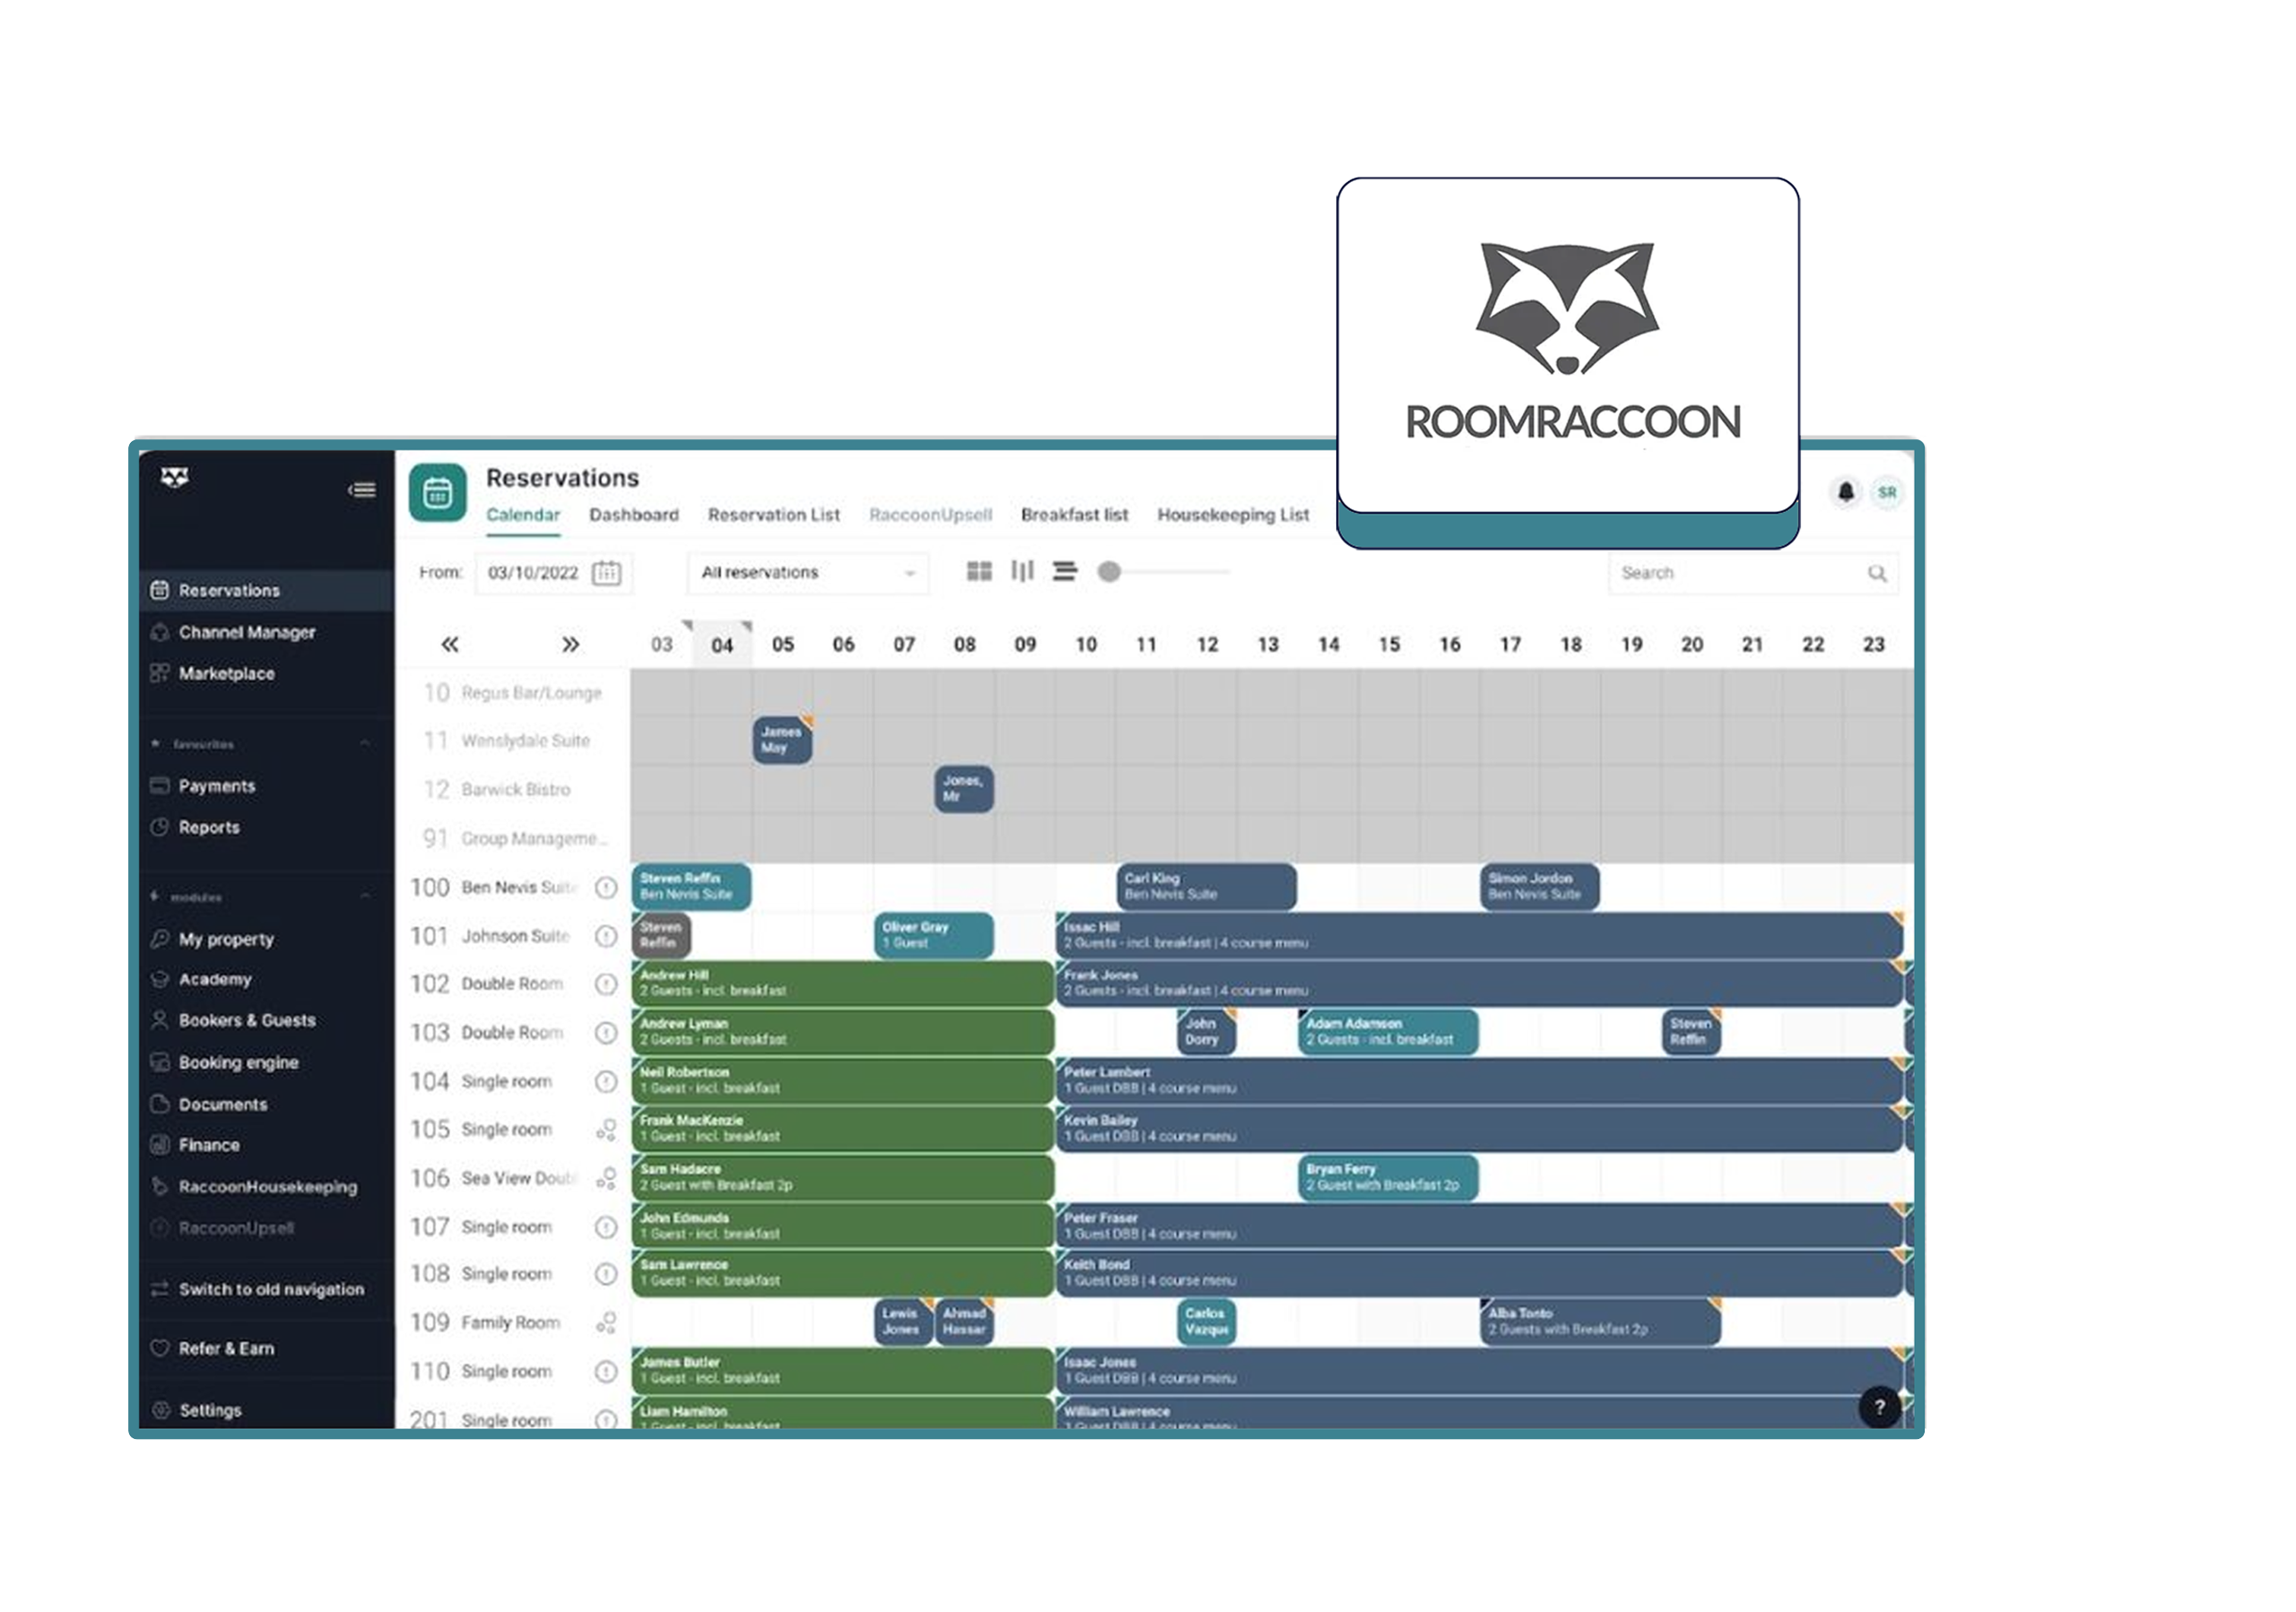Click info icon for 104 Single room

point(606,1081)
